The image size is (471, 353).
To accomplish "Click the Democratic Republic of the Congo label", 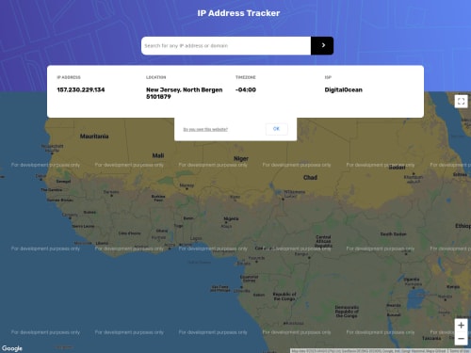I will tap(347, 312).
